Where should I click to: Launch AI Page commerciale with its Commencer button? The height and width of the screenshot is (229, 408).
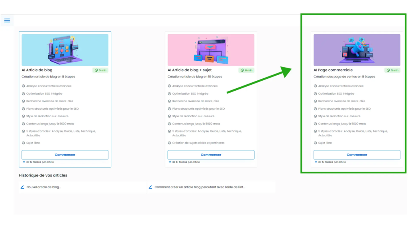(x=357, y=155)
